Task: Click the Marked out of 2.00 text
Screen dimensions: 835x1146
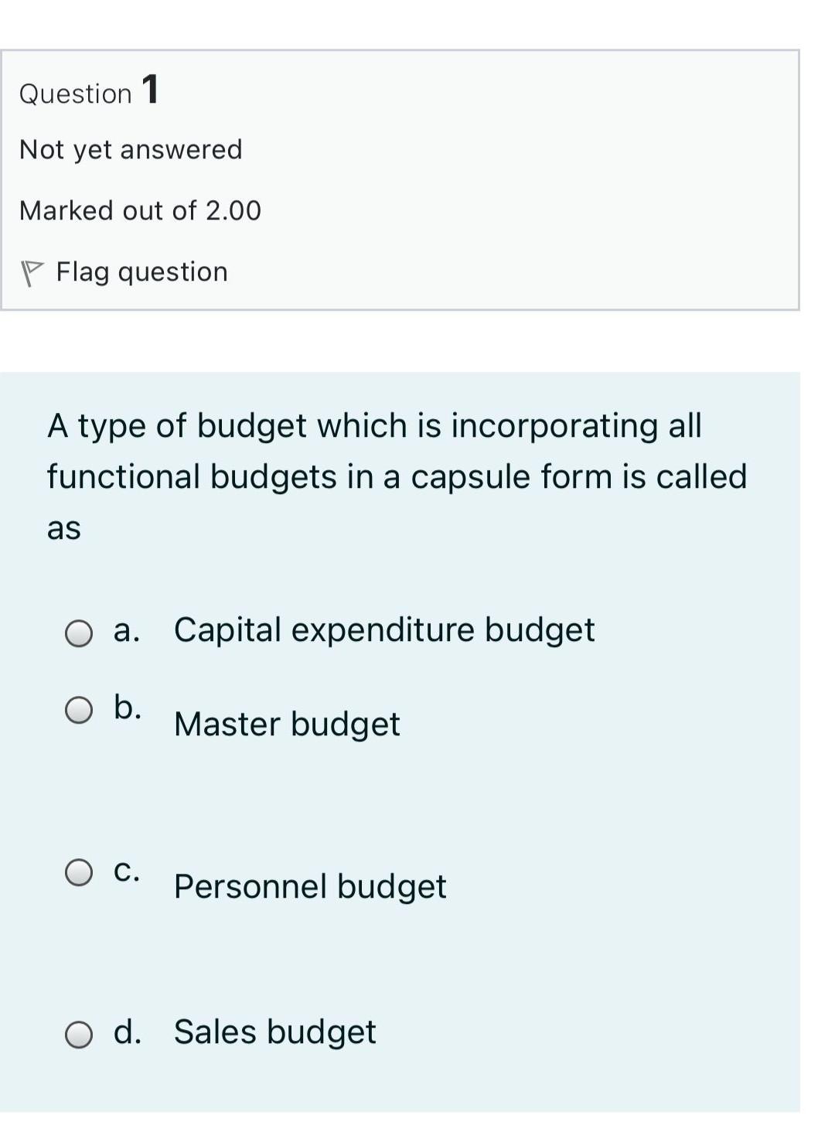Action: (140, 210)
